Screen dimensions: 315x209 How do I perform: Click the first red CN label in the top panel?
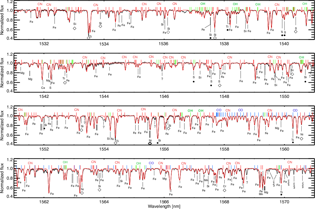click(x=40, y=4)
